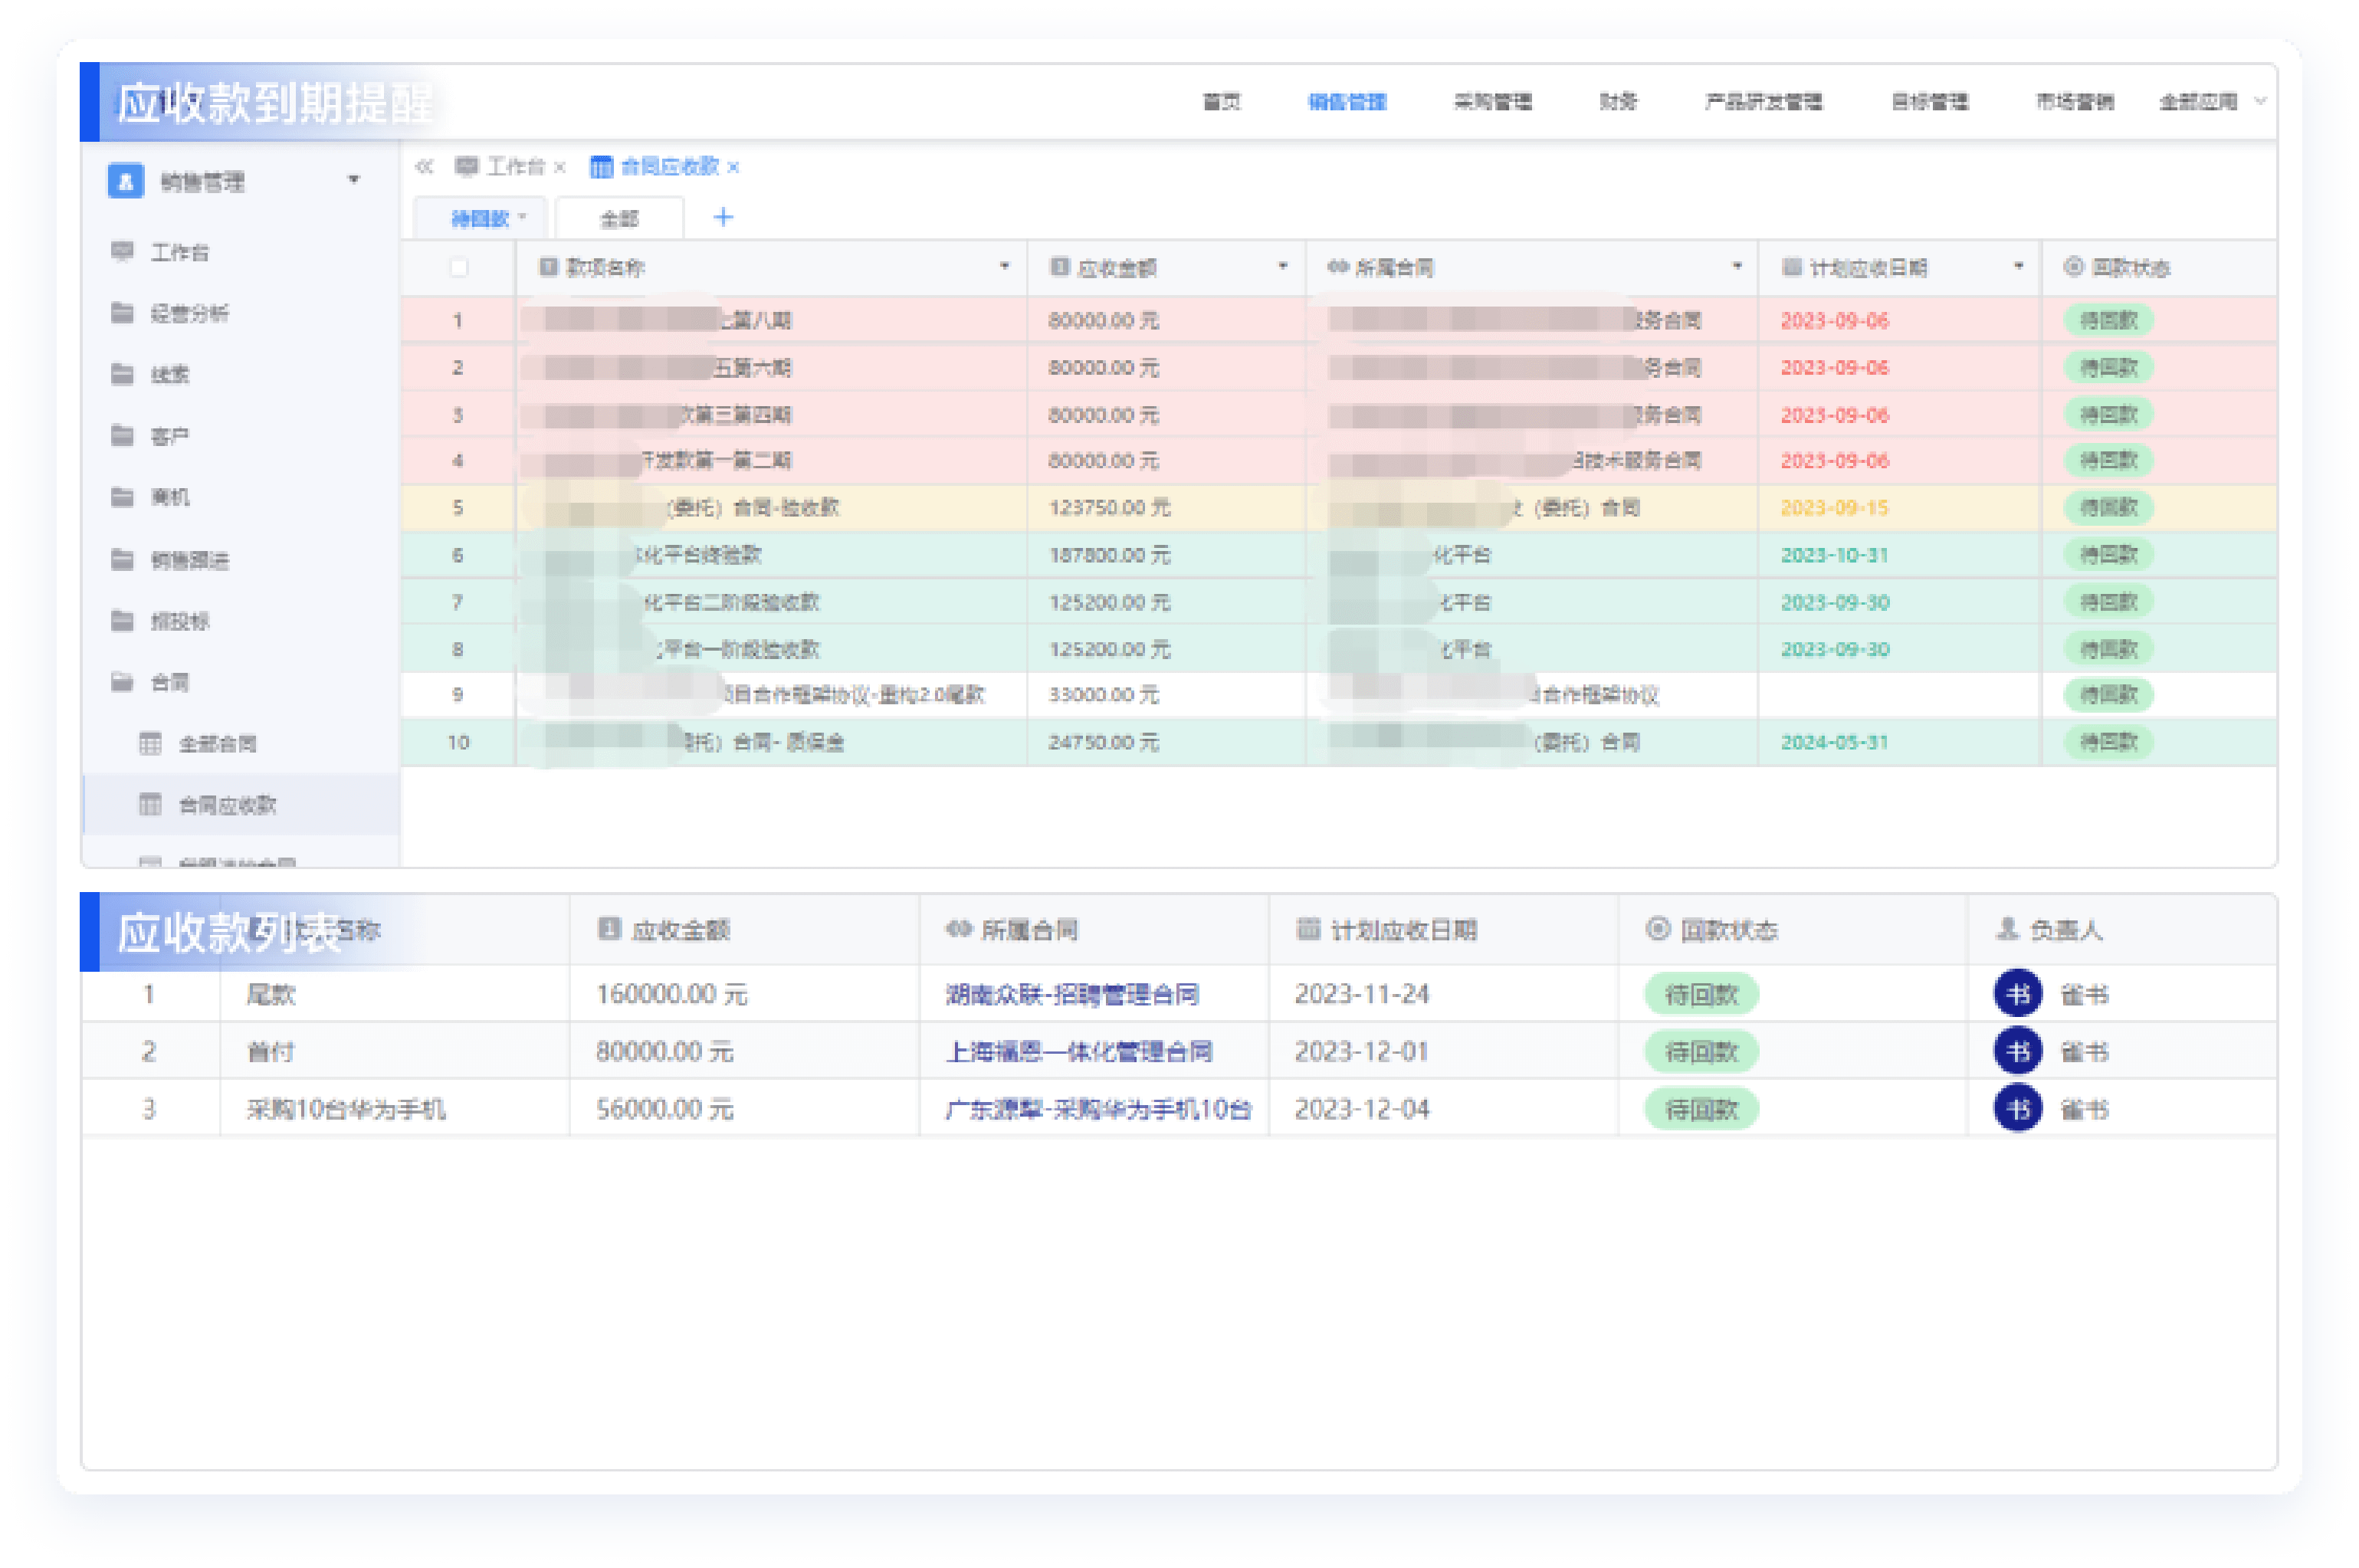The image size is (2359, 1568).
Task: Click the 客户 folder icon
Action: [122, 436]
